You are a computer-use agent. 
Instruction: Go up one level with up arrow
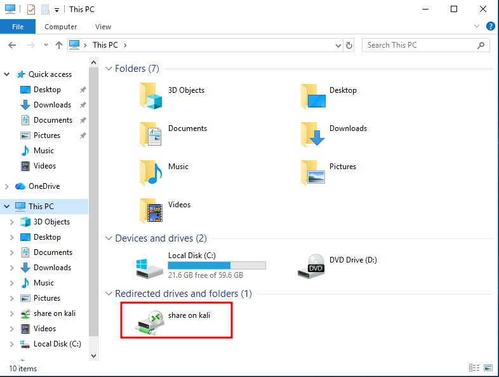tap(59, 45)
